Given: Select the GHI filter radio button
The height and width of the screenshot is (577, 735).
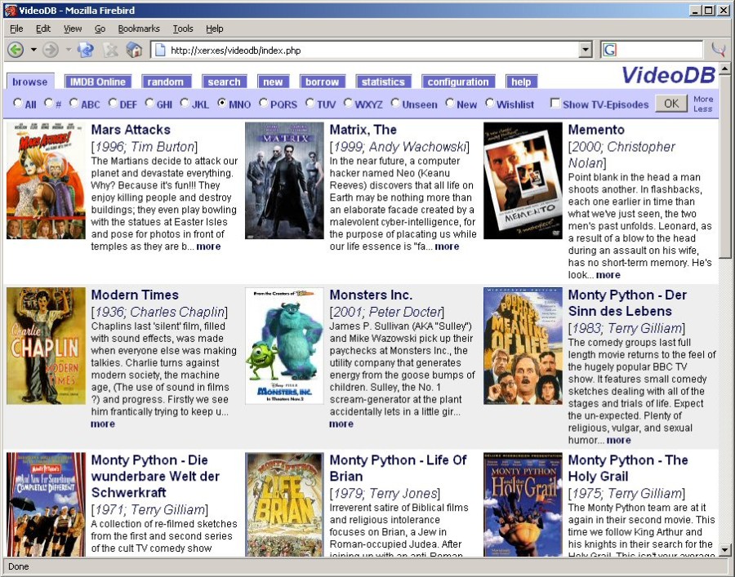Looking at the screenshot, I should (149, 103).
